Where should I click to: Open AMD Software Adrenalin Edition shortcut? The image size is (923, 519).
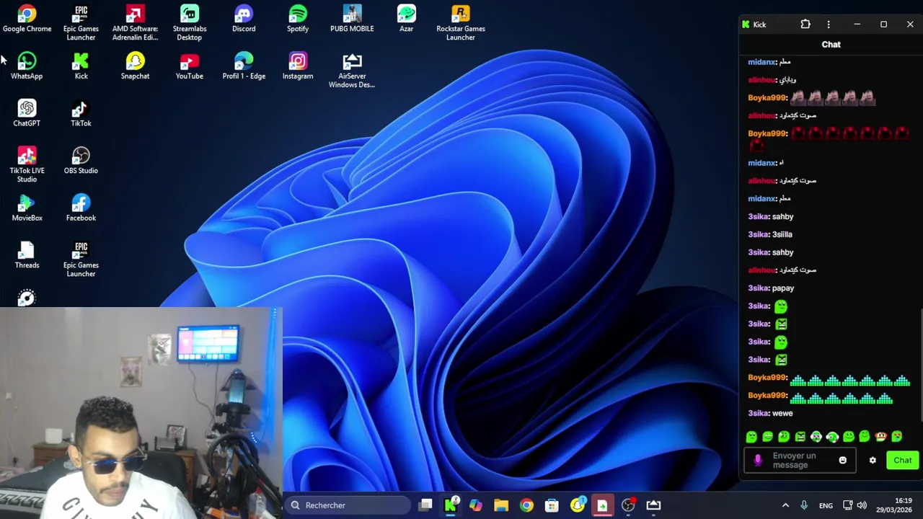(x=135, y=23)
